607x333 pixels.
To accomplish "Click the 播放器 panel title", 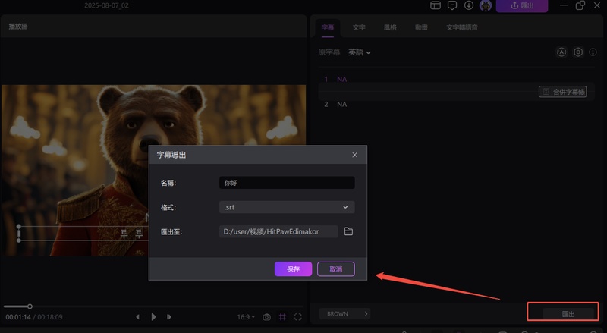I will 18,27.
